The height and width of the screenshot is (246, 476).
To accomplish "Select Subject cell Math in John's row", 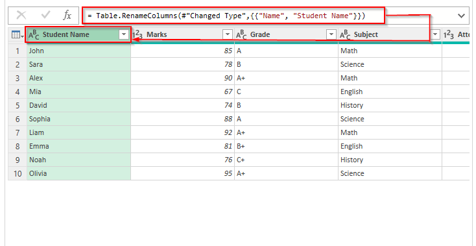I will [390, 51].
